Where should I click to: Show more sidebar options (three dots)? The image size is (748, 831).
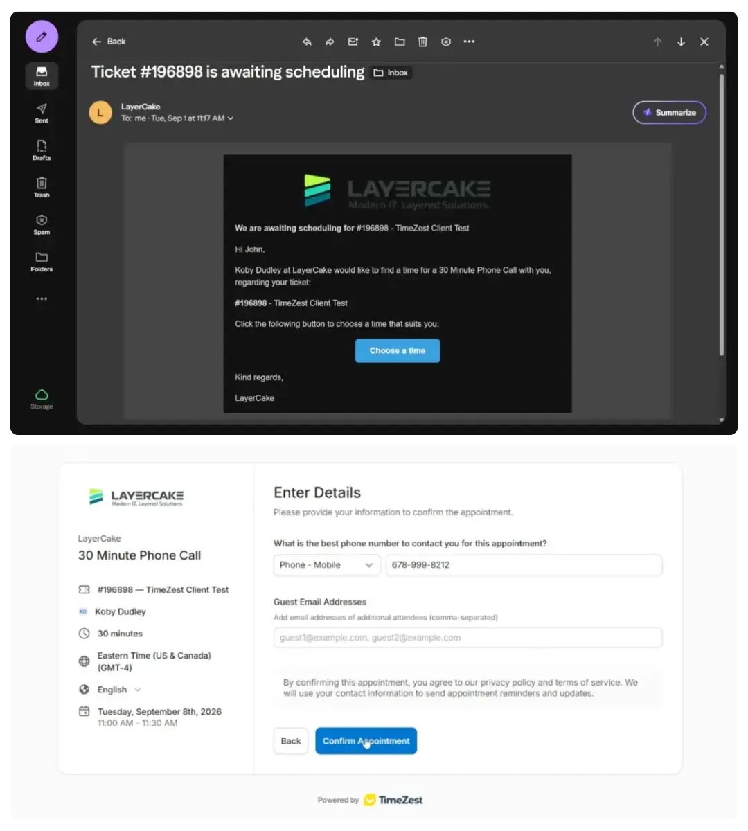tap(42, 299)
